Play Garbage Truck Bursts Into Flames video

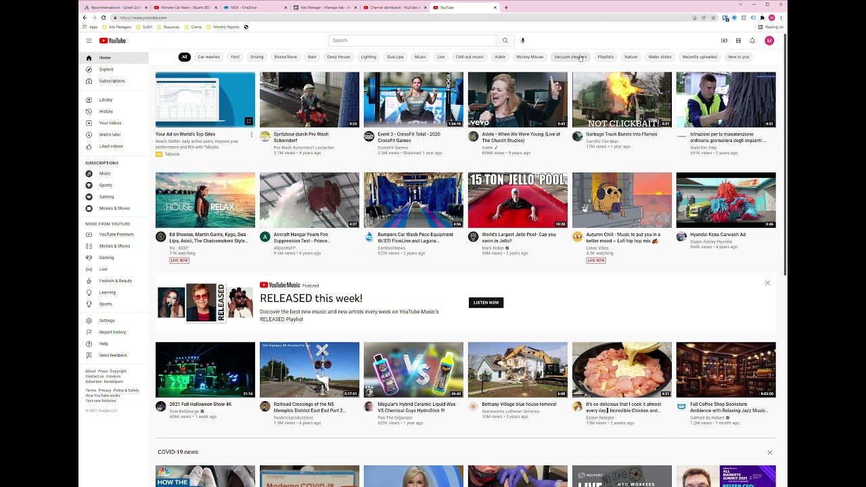point(622,99)
